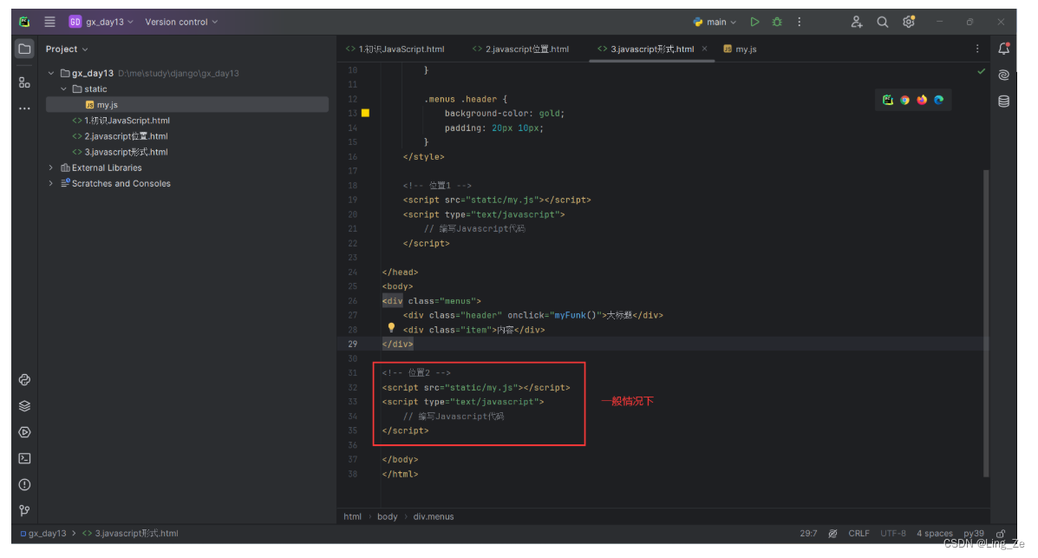Switch to 1.初识JavaScript.html editor tab
Screen dimensions: 1038x558
click(x=395, y=49)
